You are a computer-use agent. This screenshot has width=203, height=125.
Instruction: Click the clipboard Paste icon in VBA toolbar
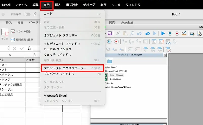pos(125,33)
